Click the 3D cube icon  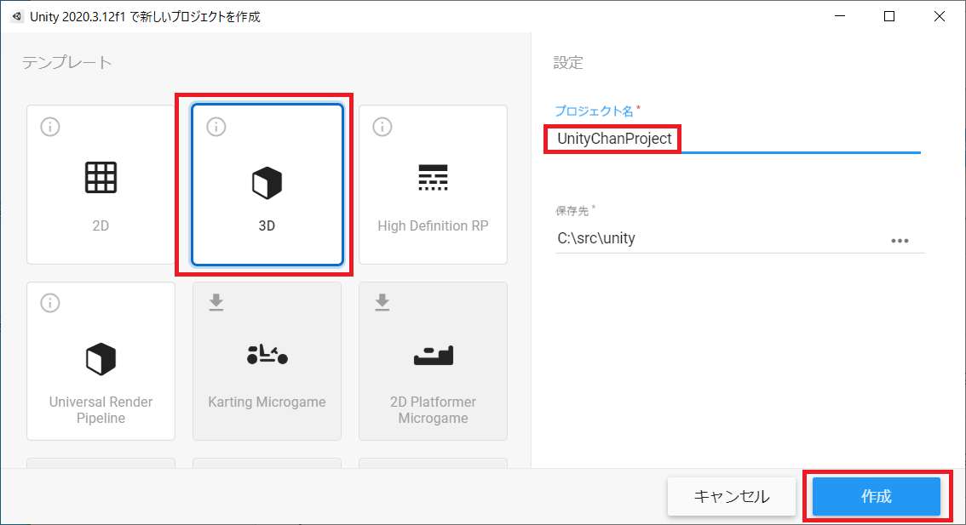click(267, 183)
